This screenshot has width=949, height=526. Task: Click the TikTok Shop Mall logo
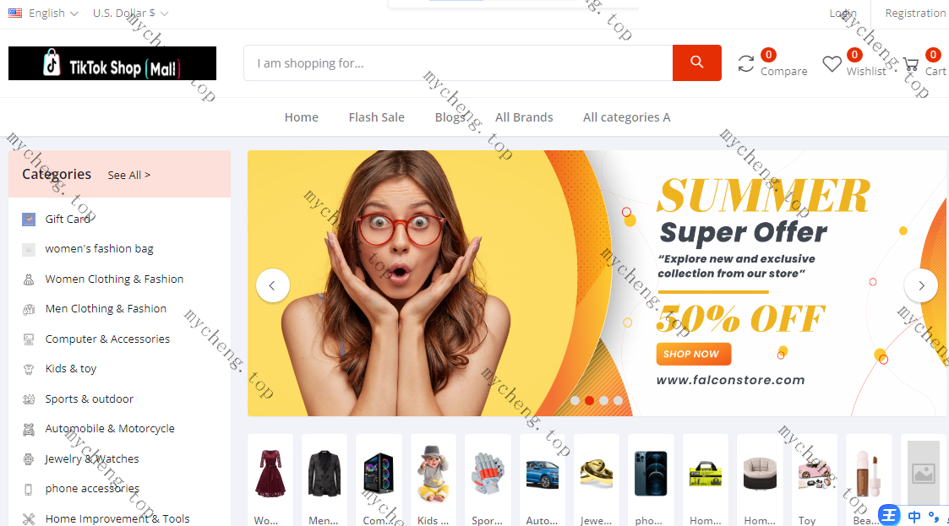click(x=112, y=62)
